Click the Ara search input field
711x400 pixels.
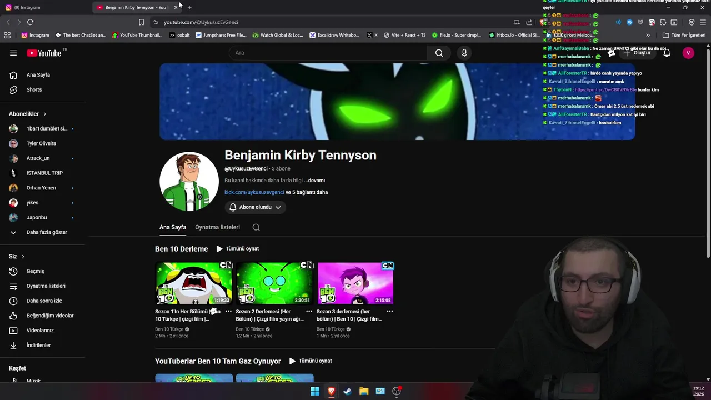pos(328,53)
